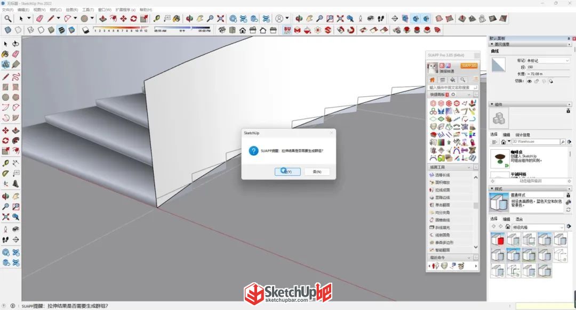576x310 pixels.
Task: Toggle the entity visibility eye icon
Action: coord(530,81)
